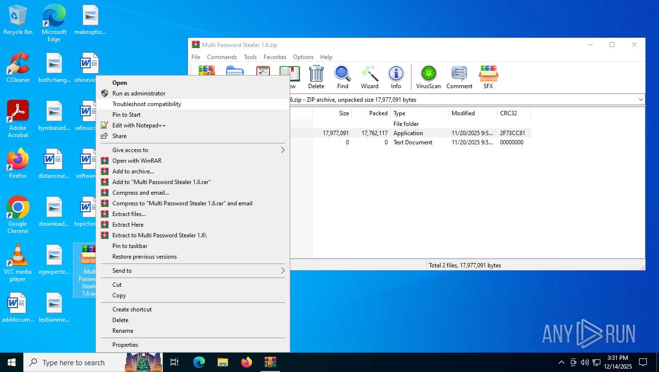The width and height of the screenshot is (659, 372).
Task: Select the bothchang... image file
Action: [54, 68]
